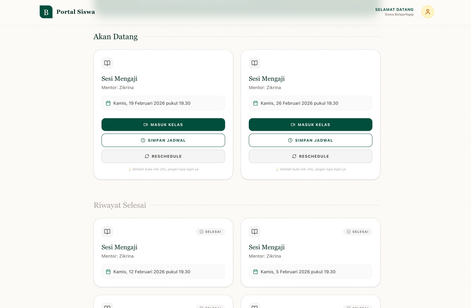Viewport: 471px width, 308px height.
Task: Join class with Masuk Kelas for 19 Februari
Action: [x=163, y=125]
